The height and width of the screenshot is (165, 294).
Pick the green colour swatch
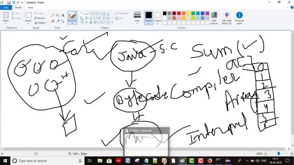[x=193, y=13]
